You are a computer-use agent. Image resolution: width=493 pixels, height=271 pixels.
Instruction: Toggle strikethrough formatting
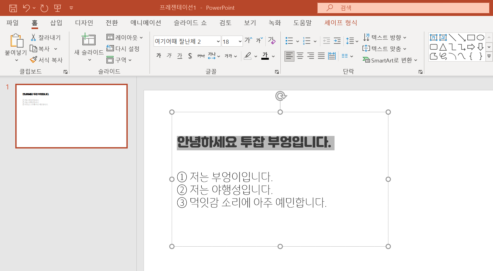tap(201, 56)
